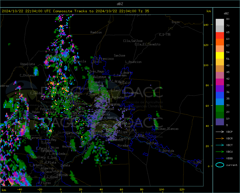Click the 140 km mark on right axis

click(206, 25)
